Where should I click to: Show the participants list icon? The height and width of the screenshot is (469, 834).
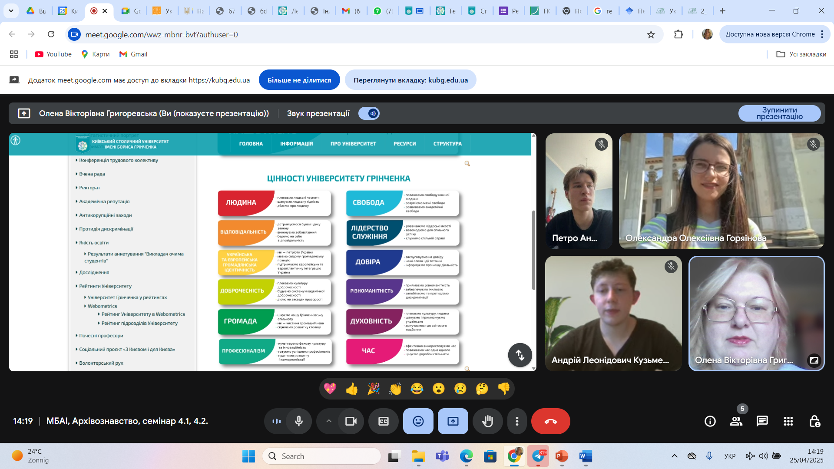pyautogui.click(x=736, y=421)
